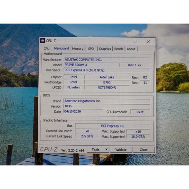This screenshot has height=189, width=189.
Task: Click current link width x8
Action: pyautogui.click(x=87, y=131)
